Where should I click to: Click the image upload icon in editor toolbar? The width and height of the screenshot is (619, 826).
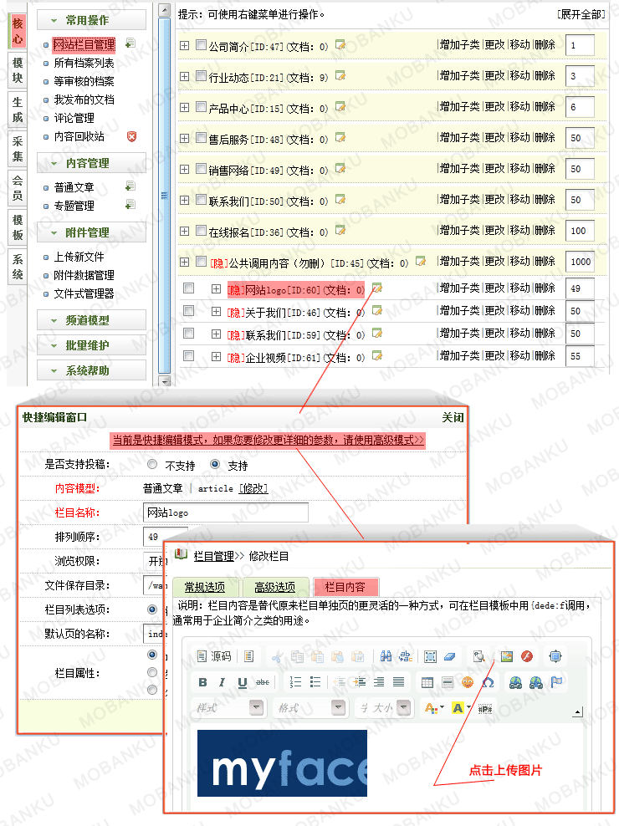click(507, 656)
